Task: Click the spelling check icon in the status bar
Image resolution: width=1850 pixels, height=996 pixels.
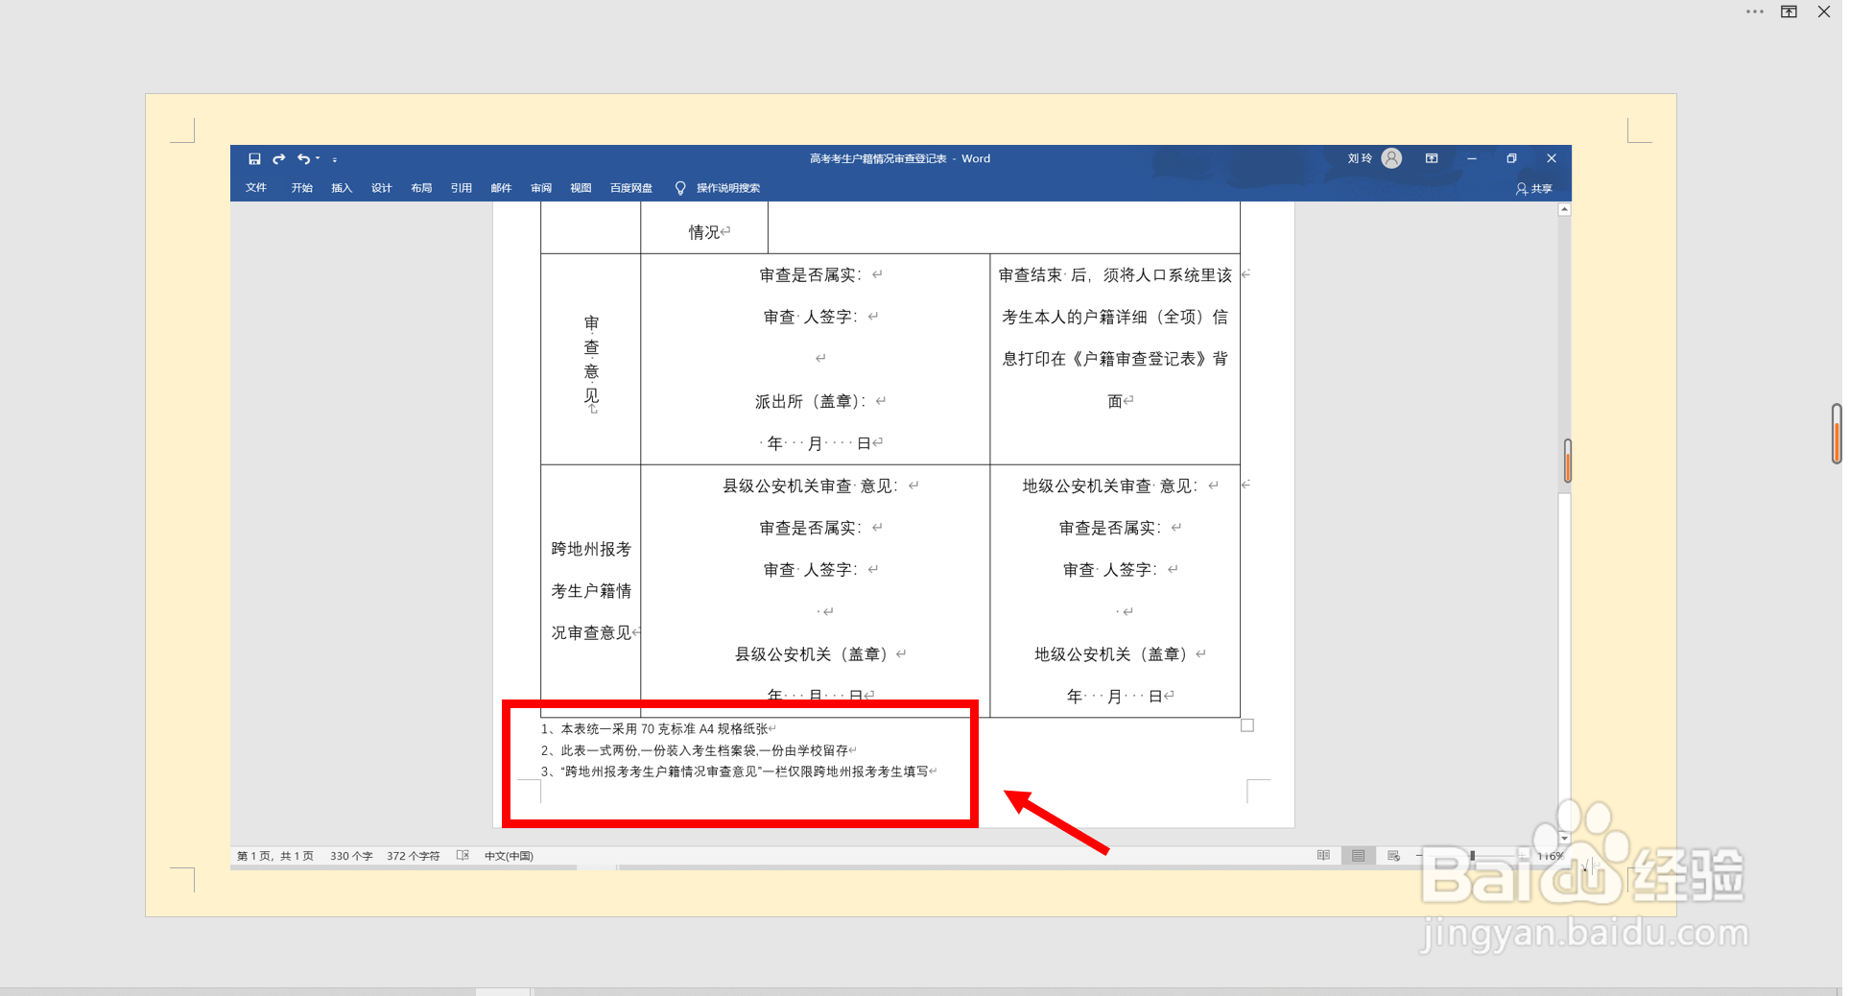Action: 462,855
